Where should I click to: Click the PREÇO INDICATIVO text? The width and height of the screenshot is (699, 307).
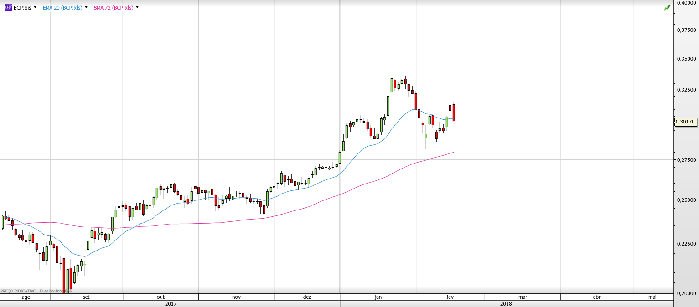point(18,291)
